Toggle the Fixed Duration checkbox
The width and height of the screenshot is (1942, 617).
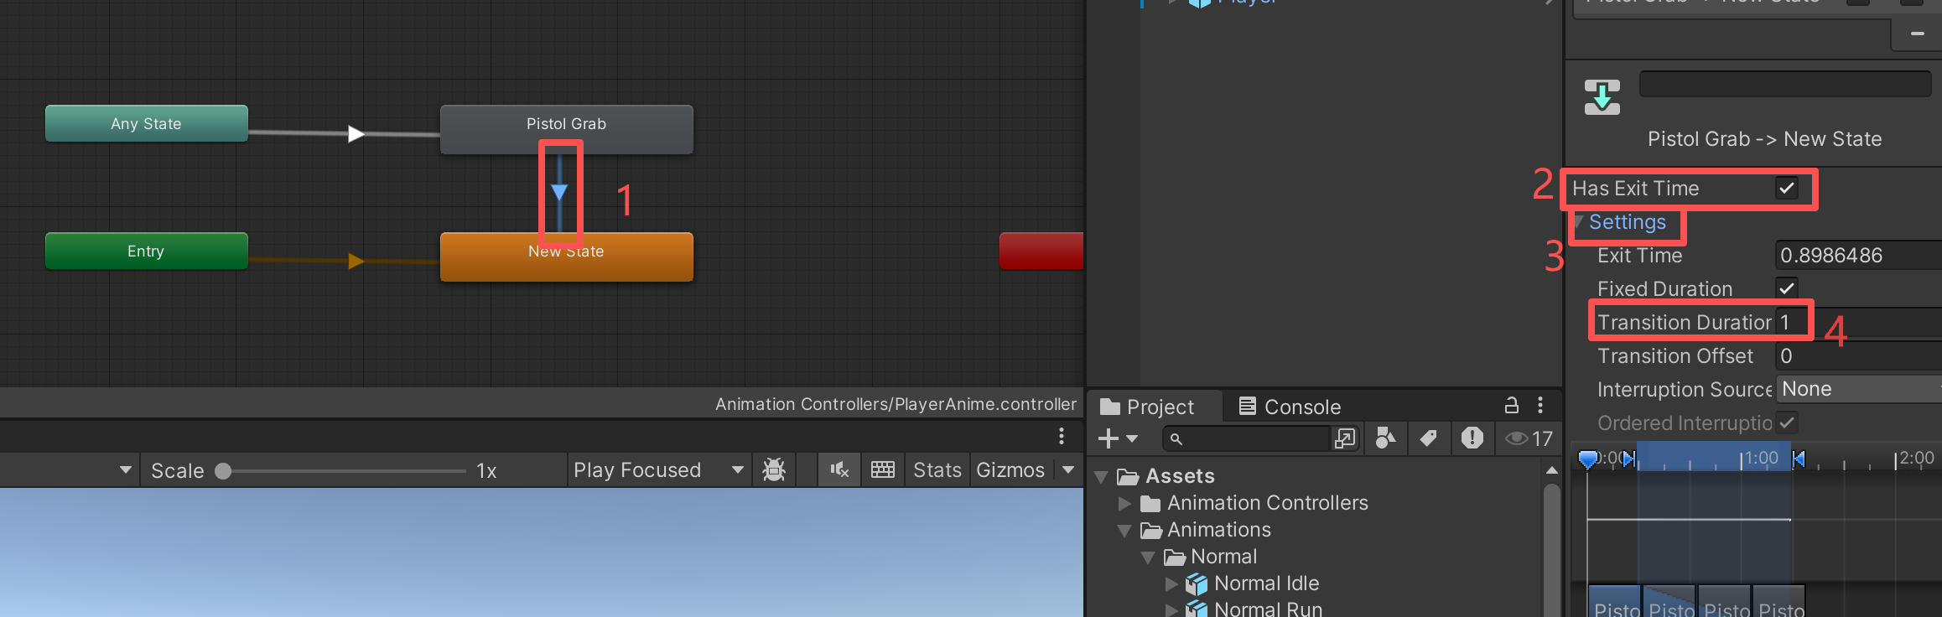pyautogui.click(x=1787, y=288)
